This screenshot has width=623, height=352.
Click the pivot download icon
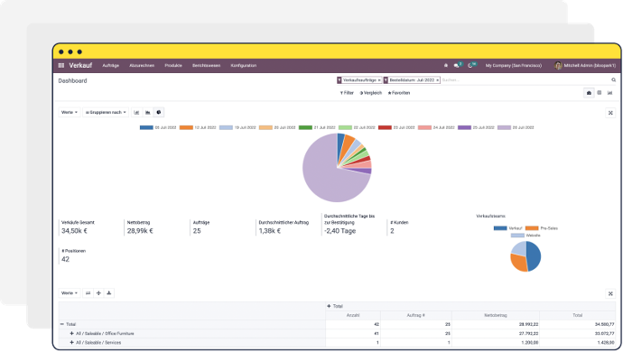(109, 293)
